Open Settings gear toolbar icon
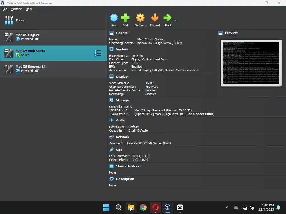The image size is (286, 214). 140,18
